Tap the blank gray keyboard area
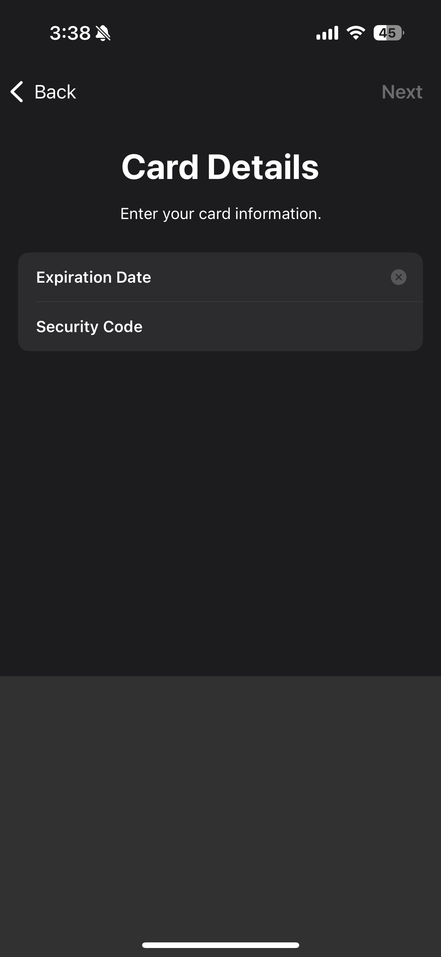 (220, 805)
